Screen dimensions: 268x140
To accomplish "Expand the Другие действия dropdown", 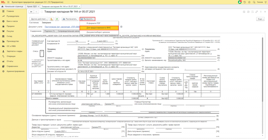I will point(39,19).
